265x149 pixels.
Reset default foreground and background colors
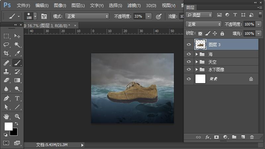pyautogui.click(x=5, y=135)
